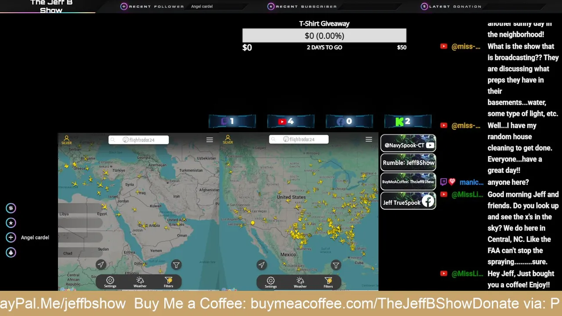Click chat username @MissLi... before 'Good morning Jeff'
562x316 pixels.
467,194
